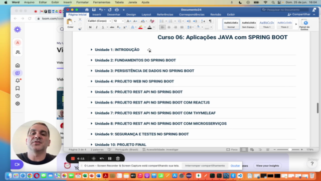Open Loom history clock icon
This screenshot has width=321, height=181.
coord(18,96)
